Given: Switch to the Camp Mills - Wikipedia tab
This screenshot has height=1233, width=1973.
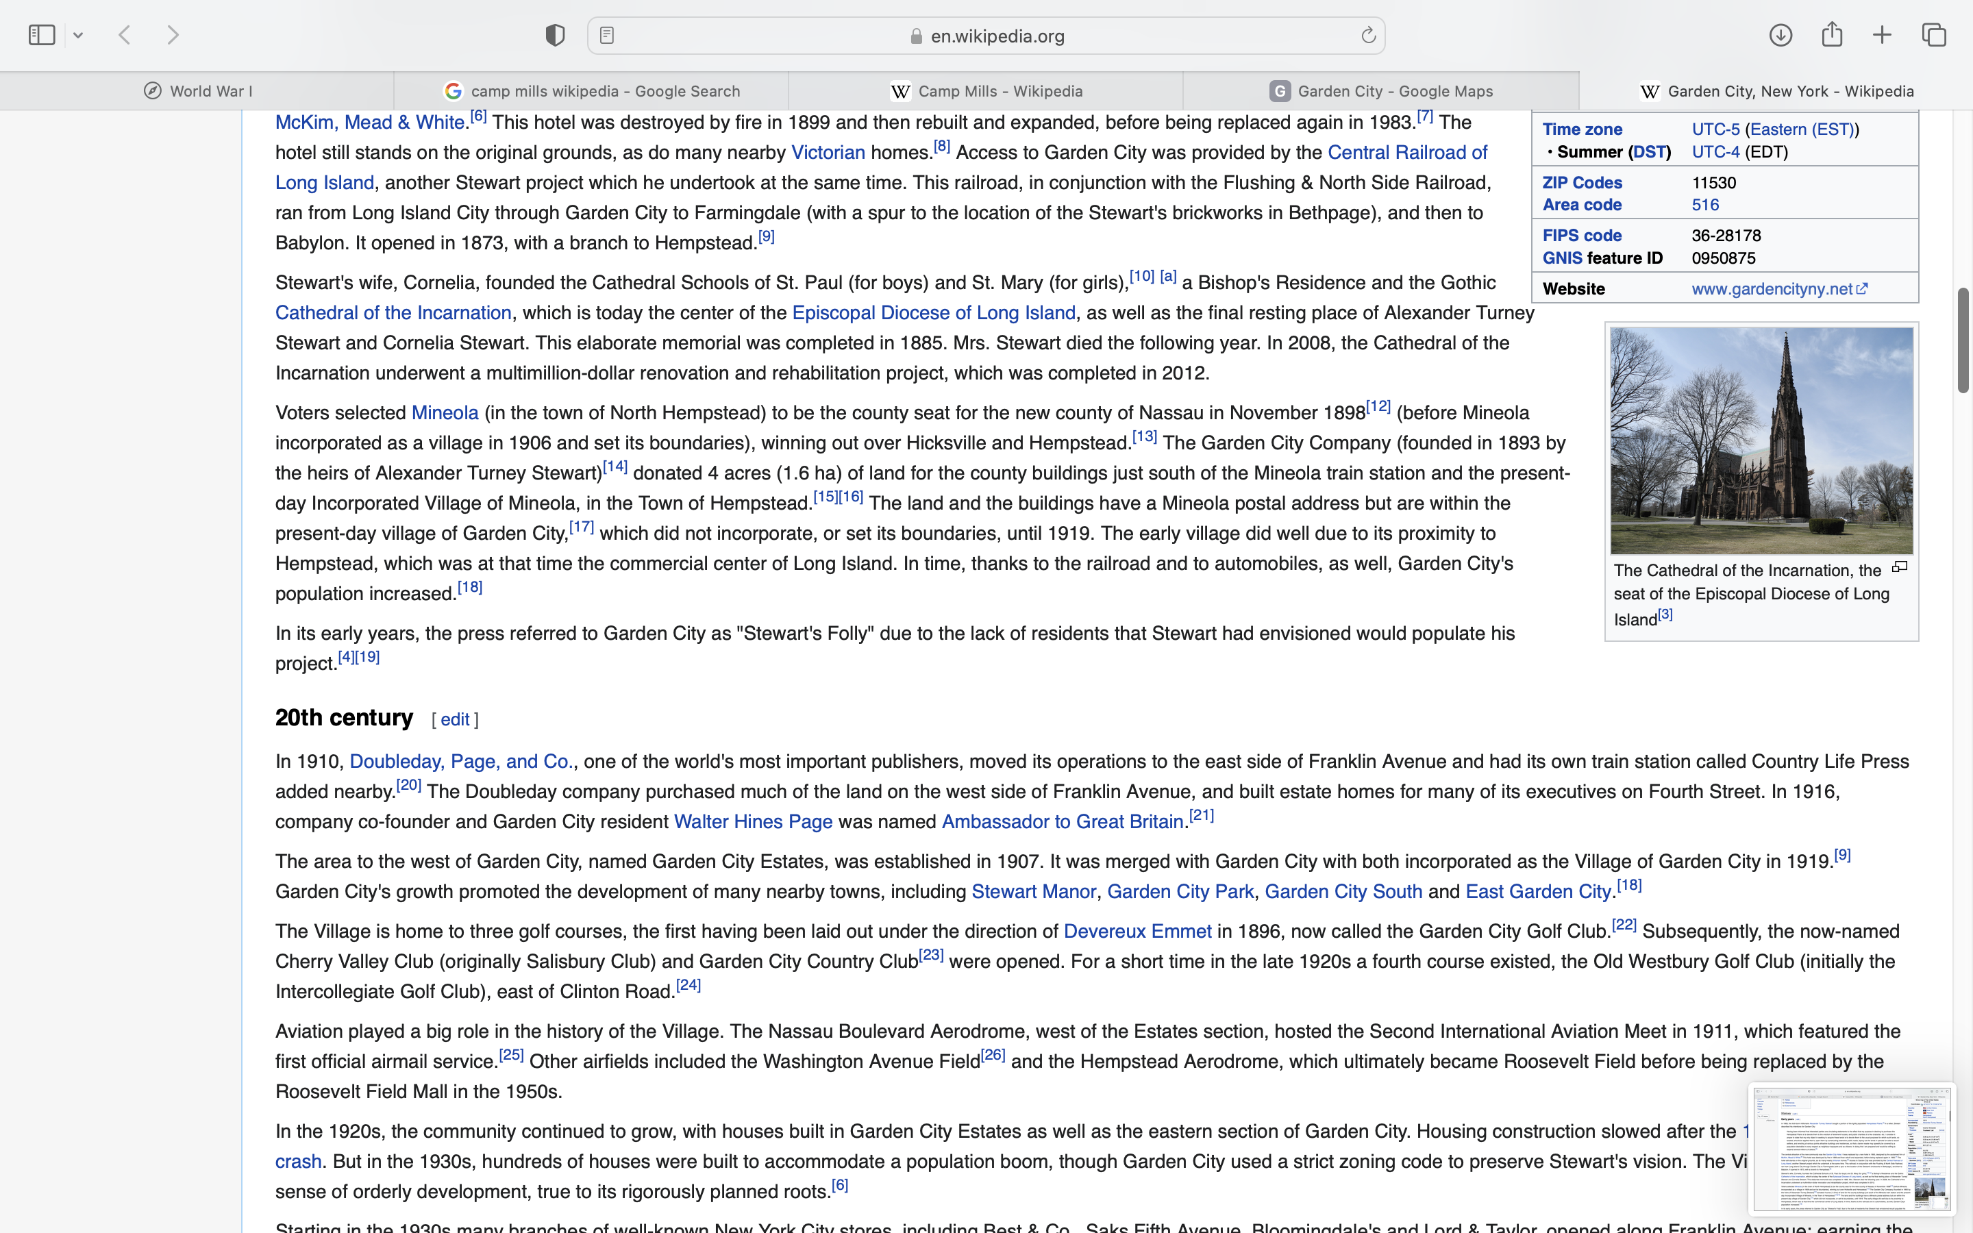Looking at the screenshot, I should (x=986, y=91).
